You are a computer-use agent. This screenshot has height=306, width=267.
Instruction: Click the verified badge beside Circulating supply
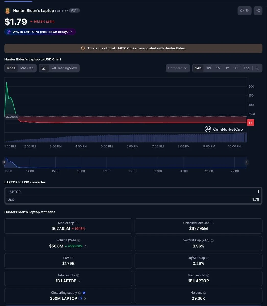click(x=84, y=293)
